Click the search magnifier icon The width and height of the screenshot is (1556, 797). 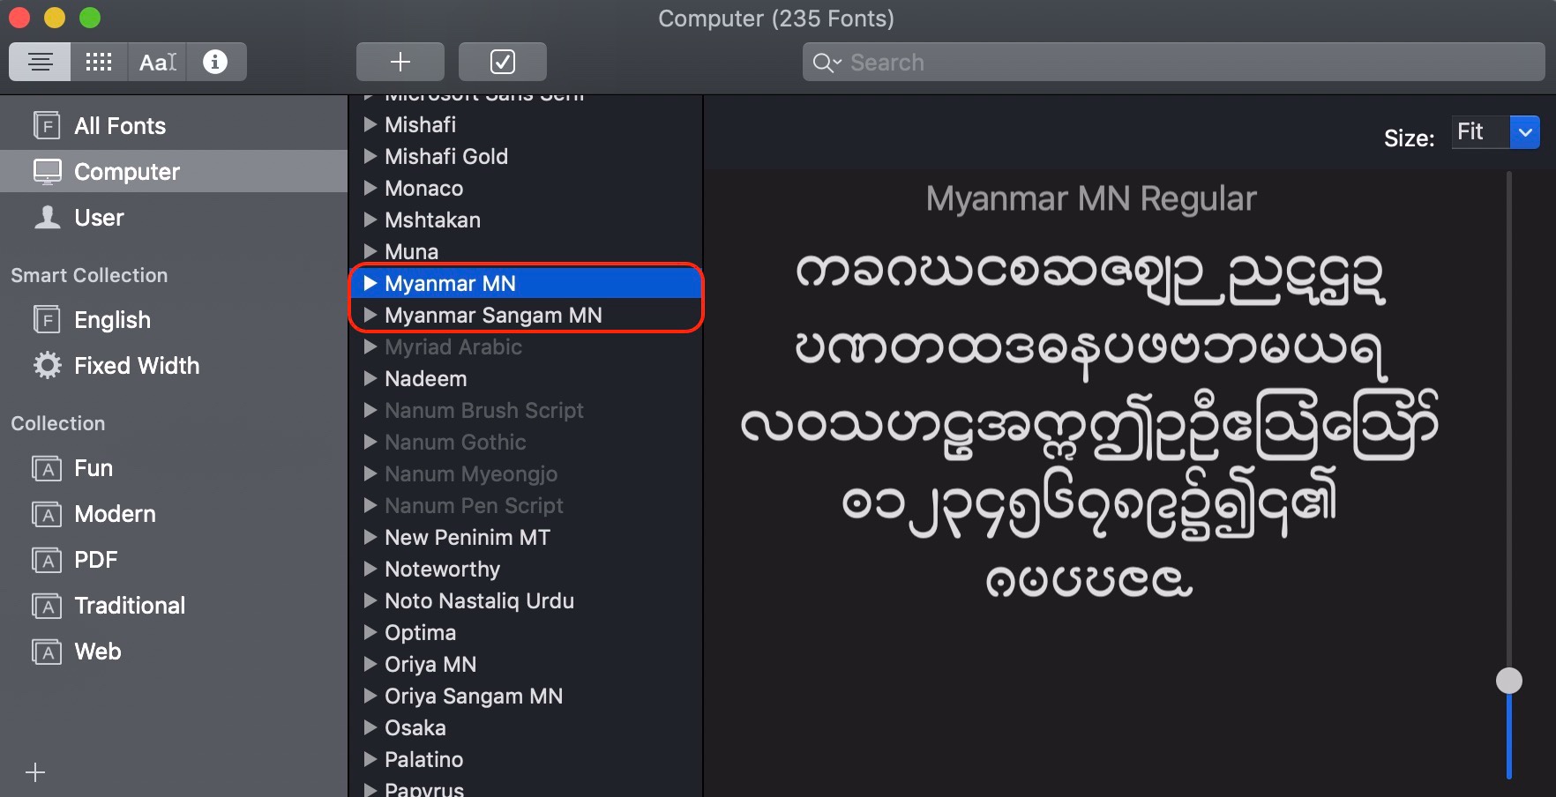[x=823, y=63]
